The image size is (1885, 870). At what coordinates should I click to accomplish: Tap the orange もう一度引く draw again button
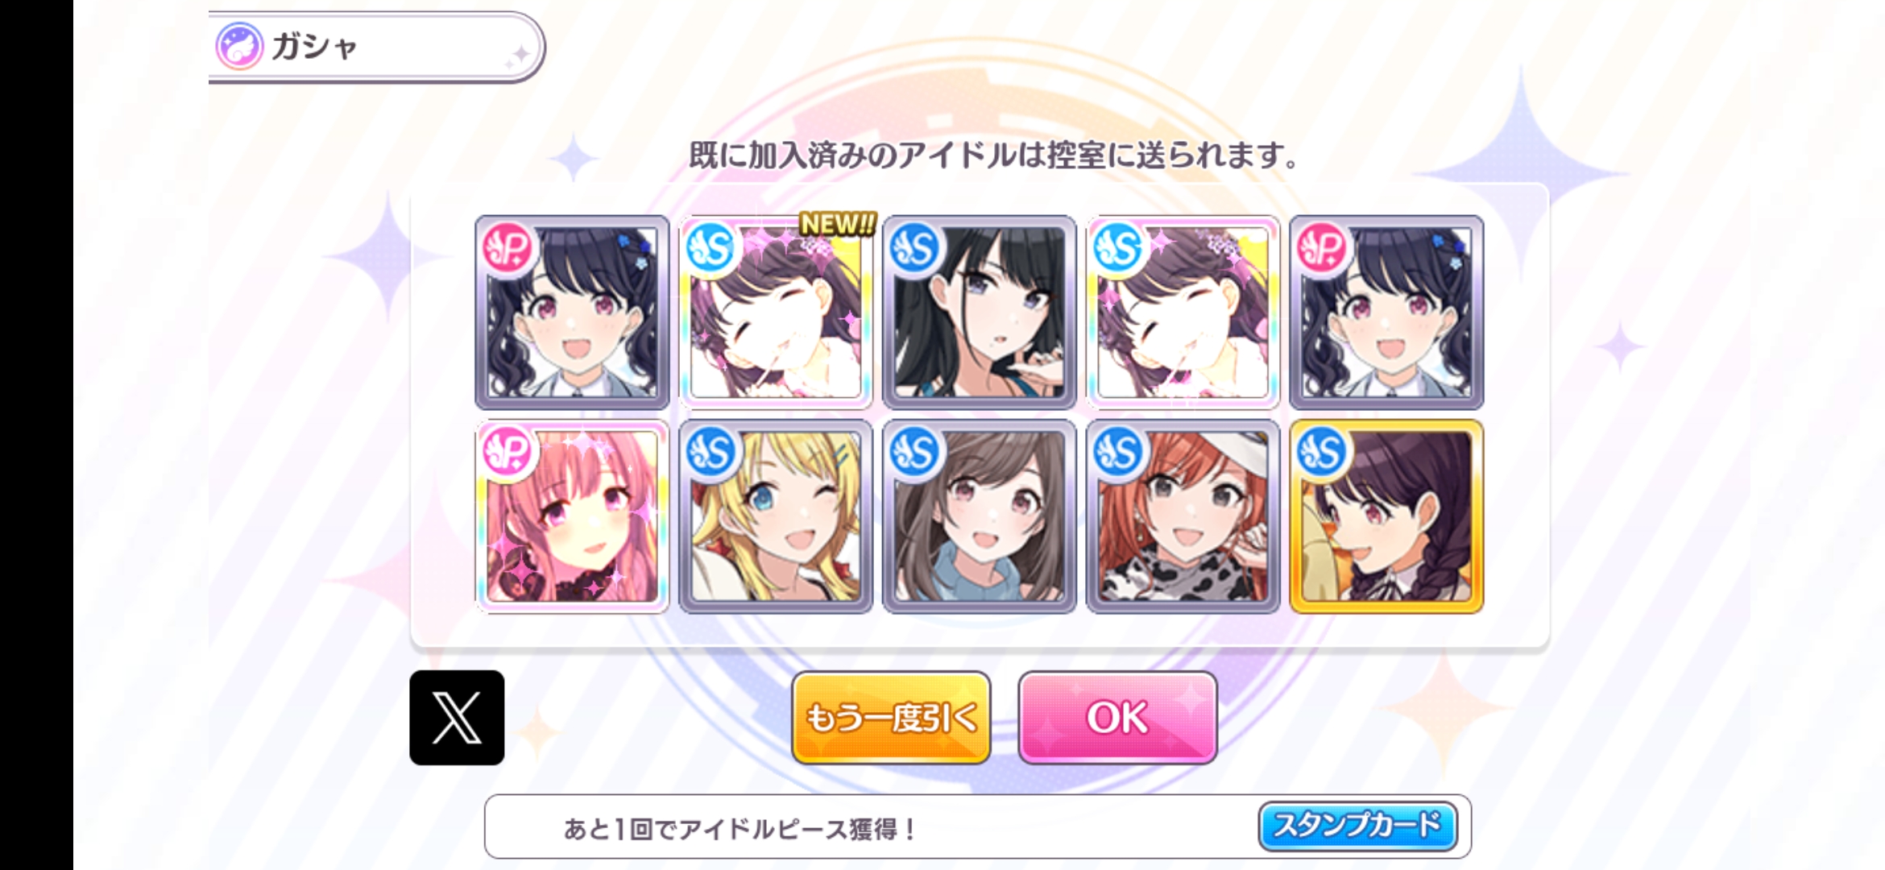[x=891, y=717]
